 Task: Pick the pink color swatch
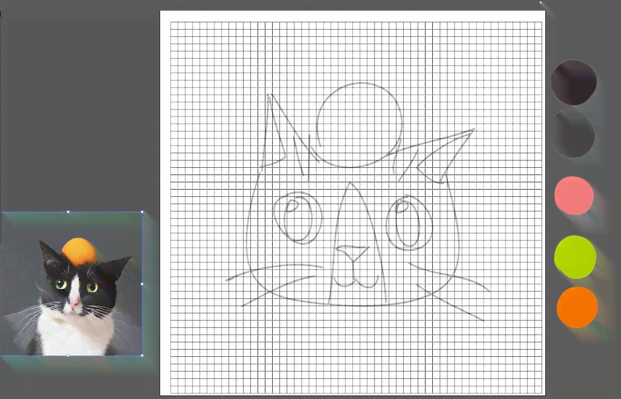574,195
